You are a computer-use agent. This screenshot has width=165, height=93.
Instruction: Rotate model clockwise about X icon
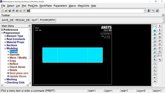pos(160,33)
